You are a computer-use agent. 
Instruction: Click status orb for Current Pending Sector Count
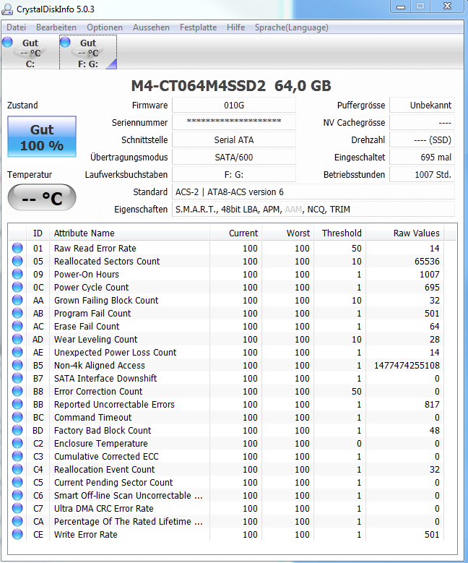point(17,482)
